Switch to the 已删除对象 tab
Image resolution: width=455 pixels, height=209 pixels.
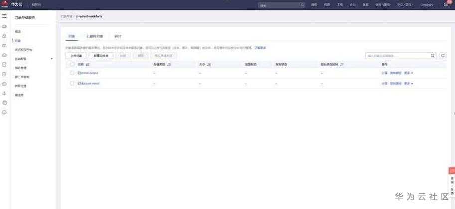click(95, 37)
